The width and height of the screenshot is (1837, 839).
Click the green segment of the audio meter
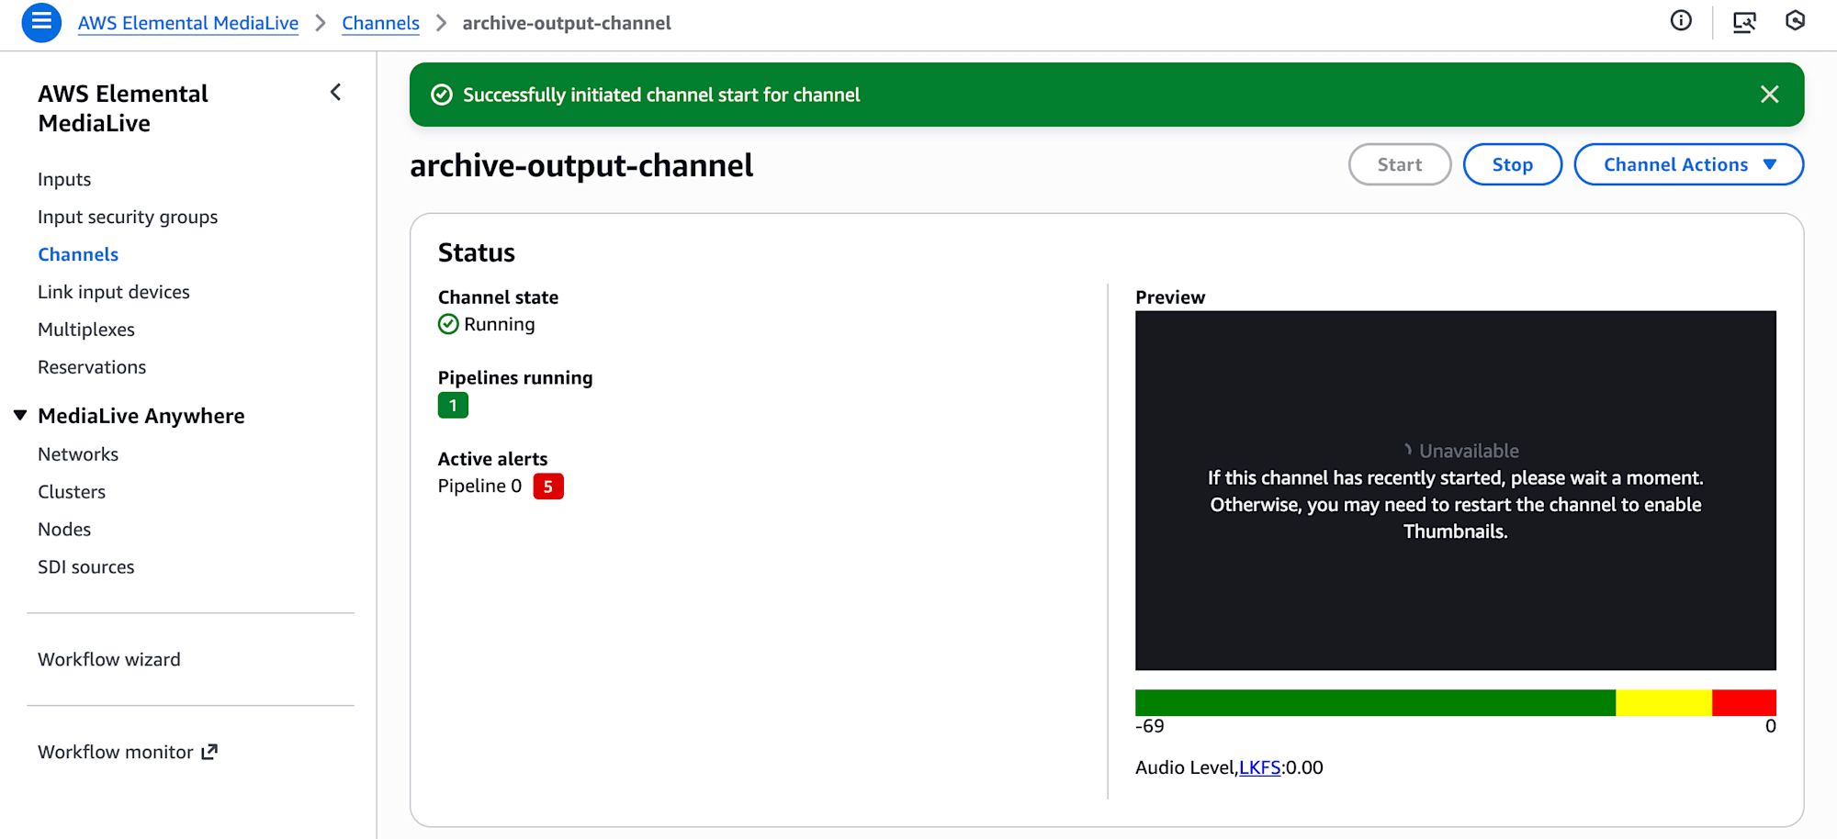click(x=1375, y=702)
